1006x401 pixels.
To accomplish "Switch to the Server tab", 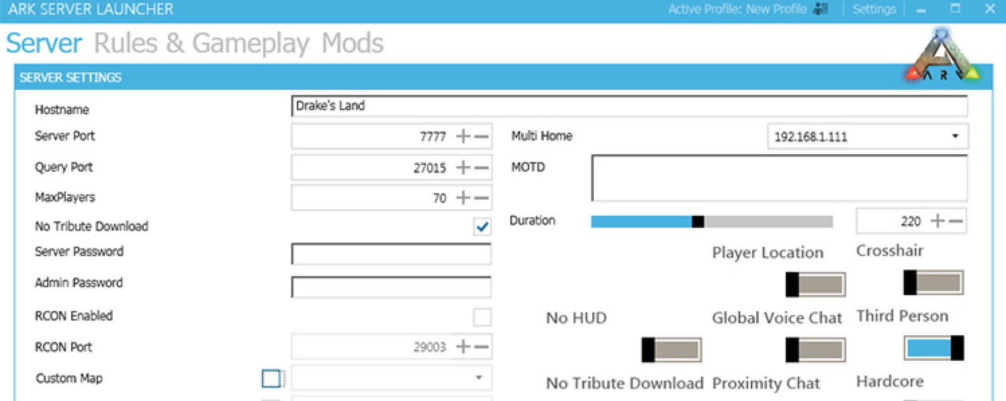I will [44, 44].
